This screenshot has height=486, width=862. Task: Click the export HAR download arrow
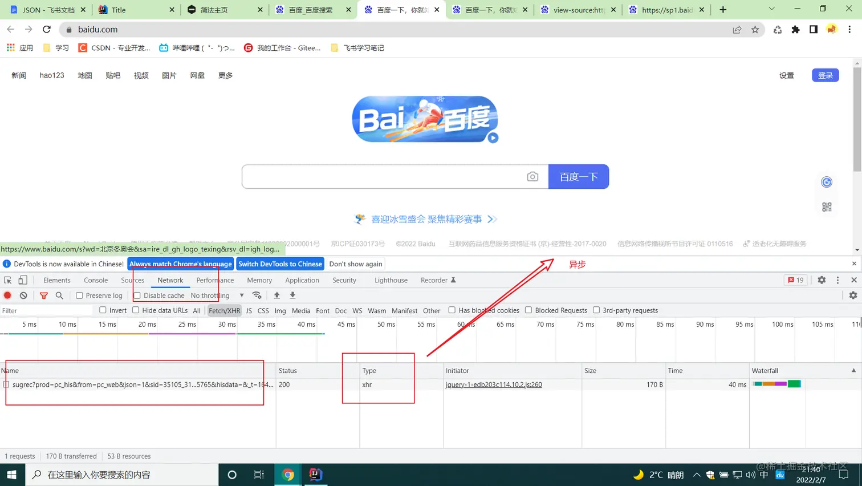click(292, 295)
